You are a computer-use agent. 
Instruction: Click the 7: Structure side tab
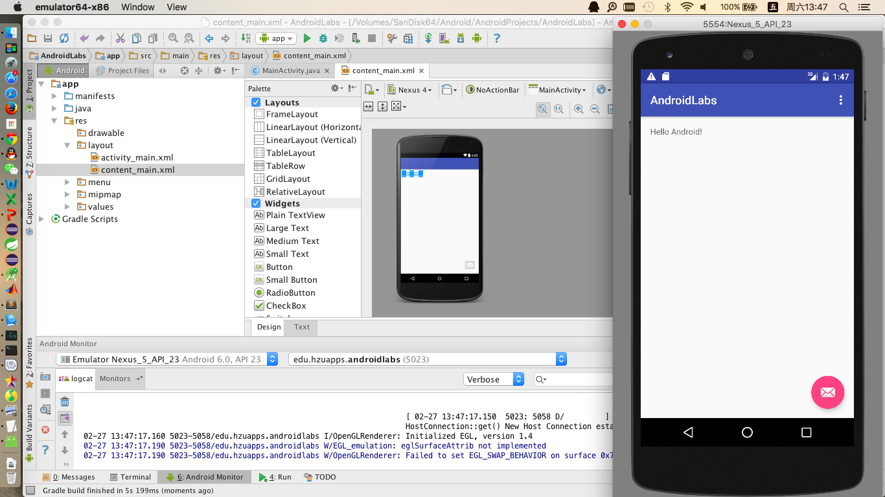[x=29, y=153]
